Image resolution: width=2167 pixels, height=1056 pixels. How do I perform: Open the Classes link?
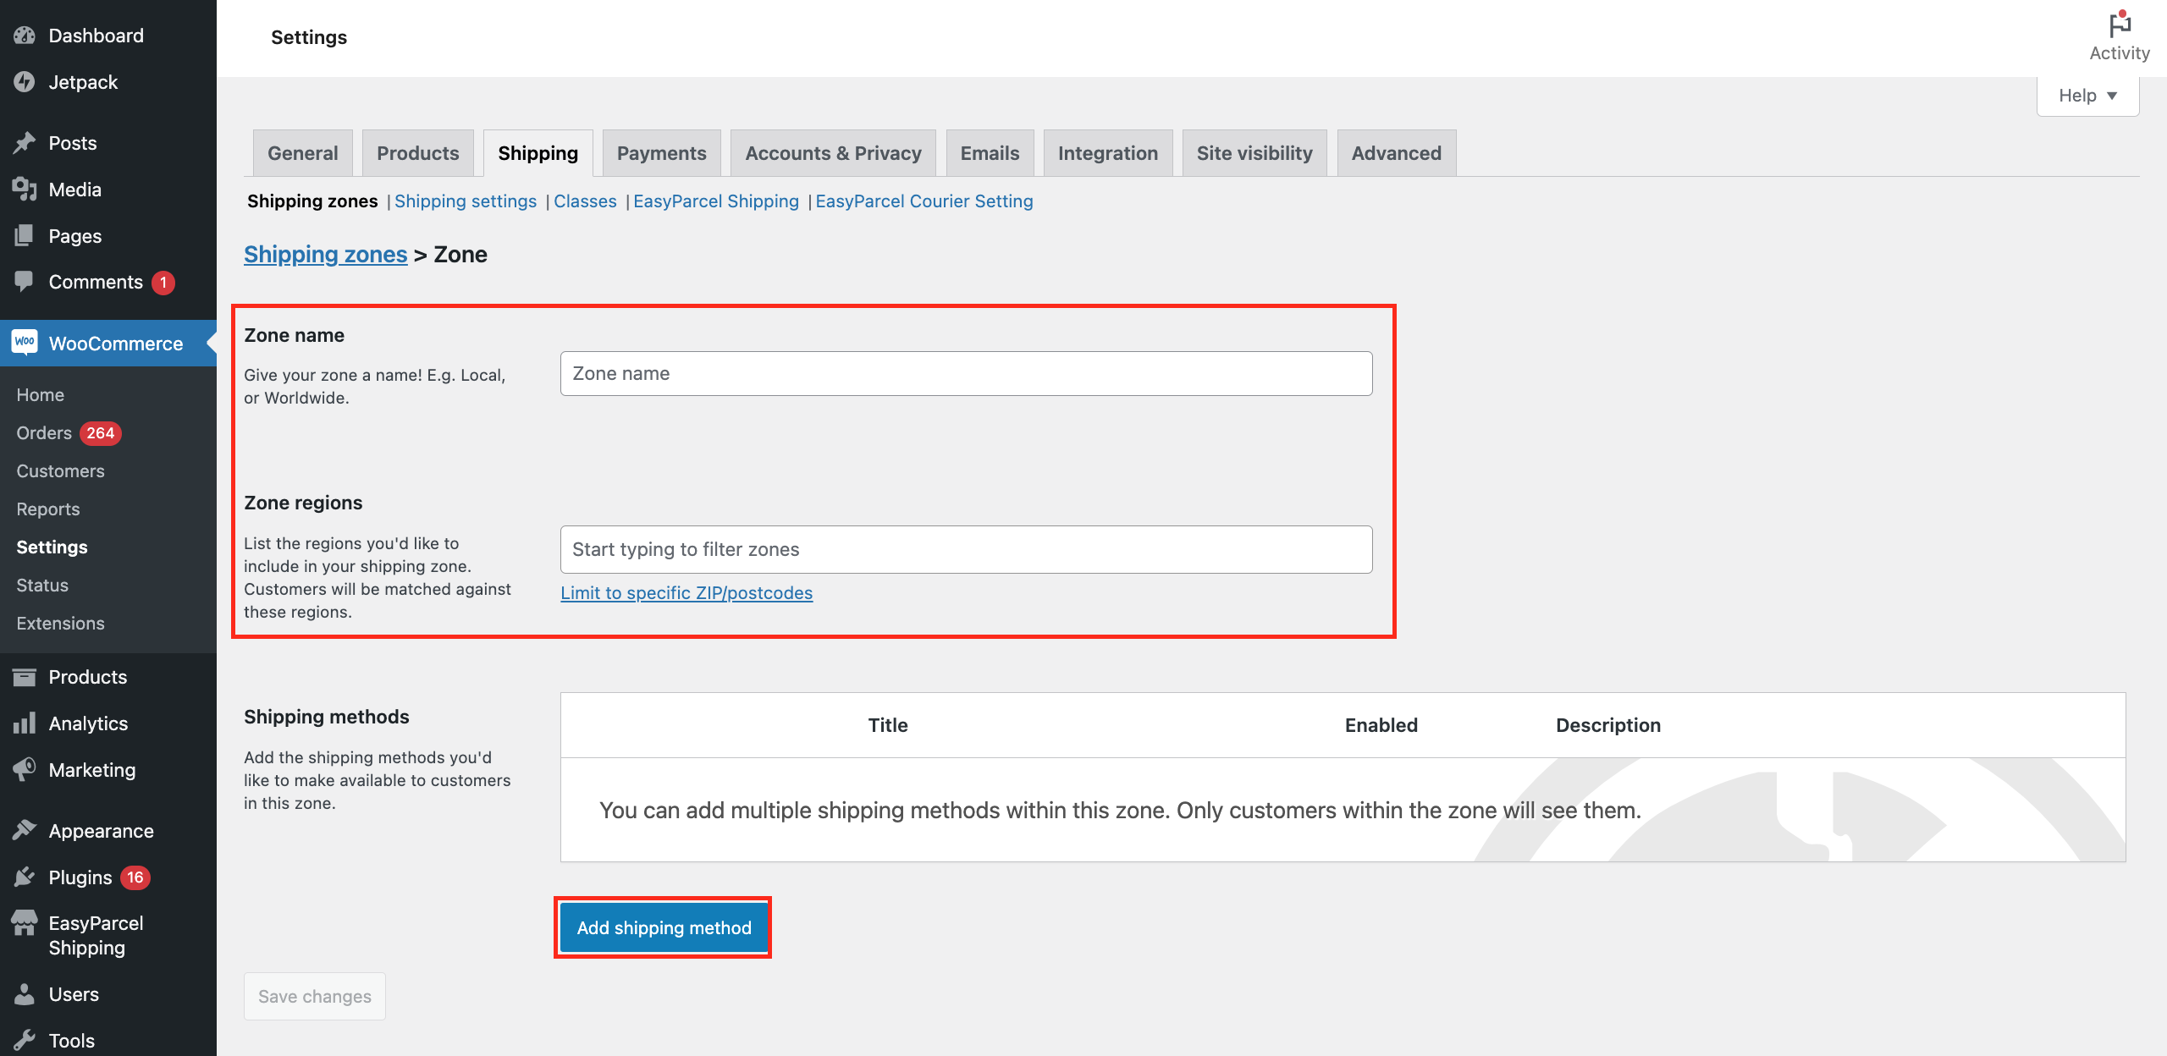point(585,201)
